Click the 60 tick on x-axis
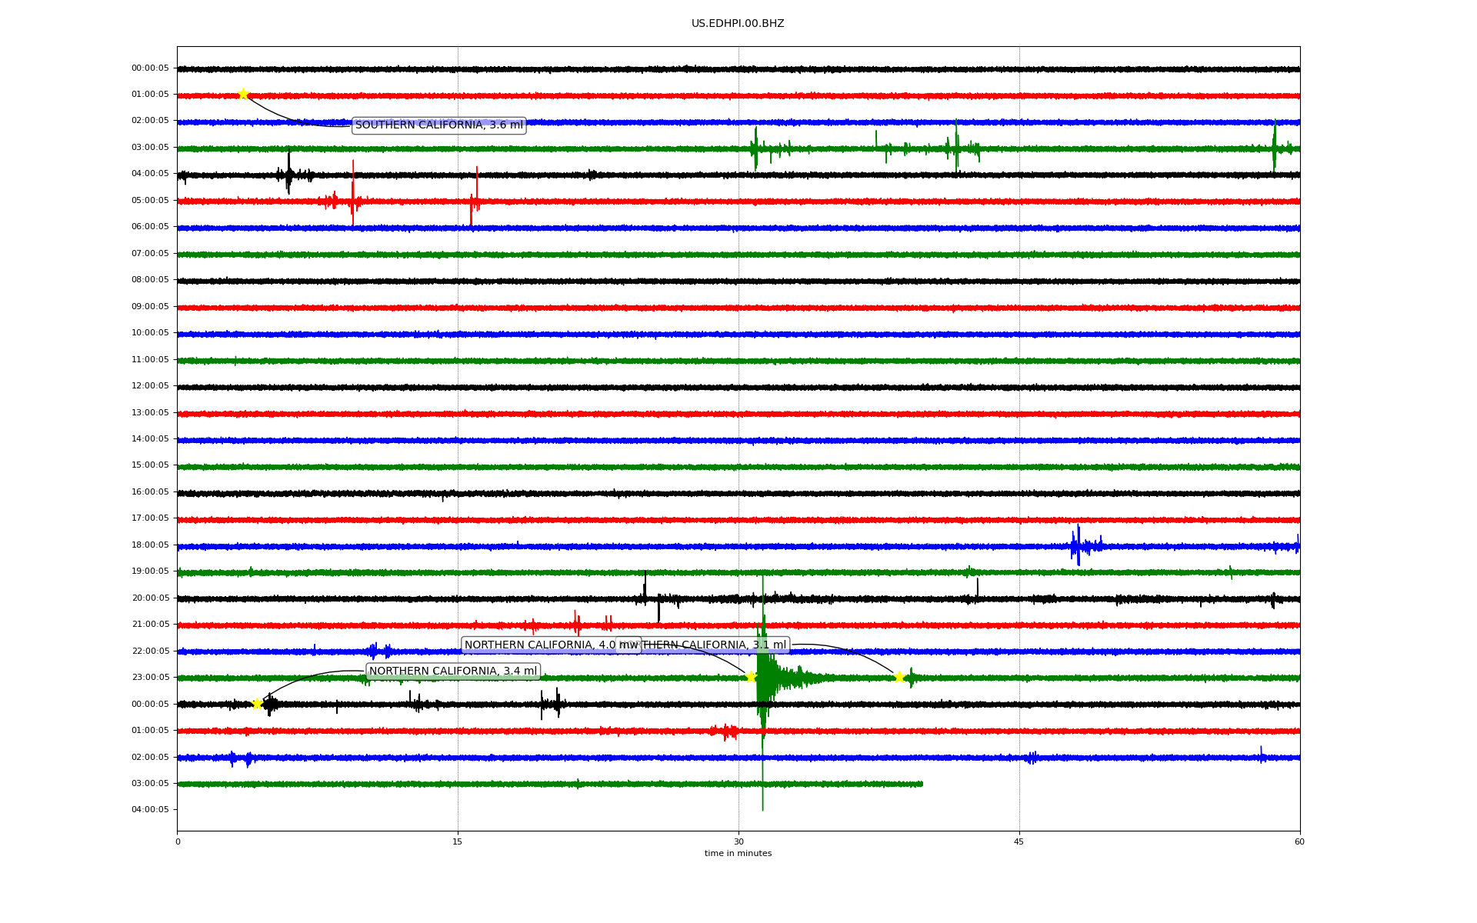This screenshot has height=923, width=1477. pyautogui.click(x=1299, y=841)
